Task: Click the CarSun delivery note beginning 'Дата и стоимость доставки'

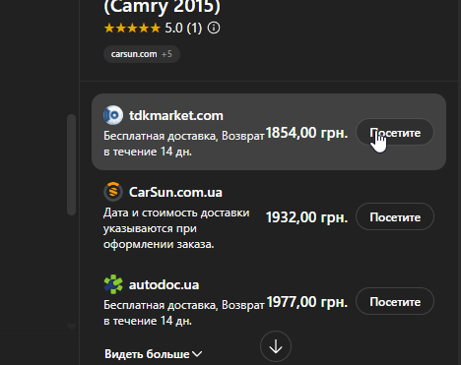Action: pos(176,228)
